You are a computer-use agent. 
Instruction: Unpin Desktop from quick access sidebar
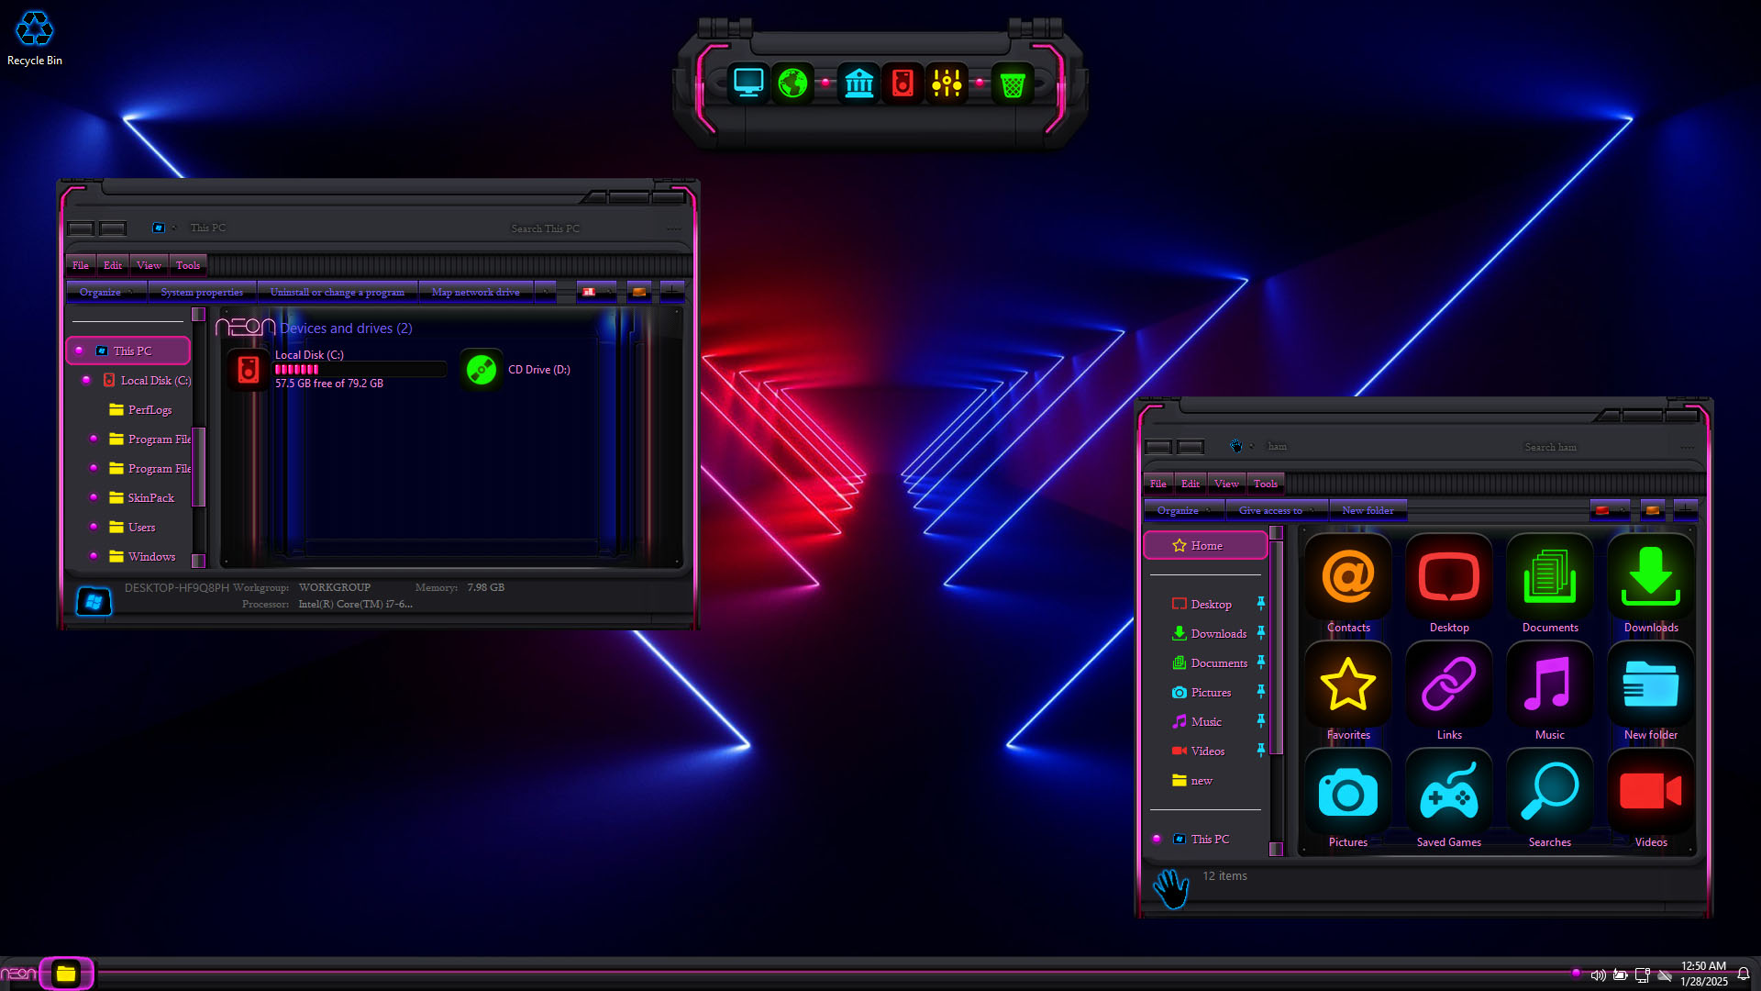pos(1260,603)
